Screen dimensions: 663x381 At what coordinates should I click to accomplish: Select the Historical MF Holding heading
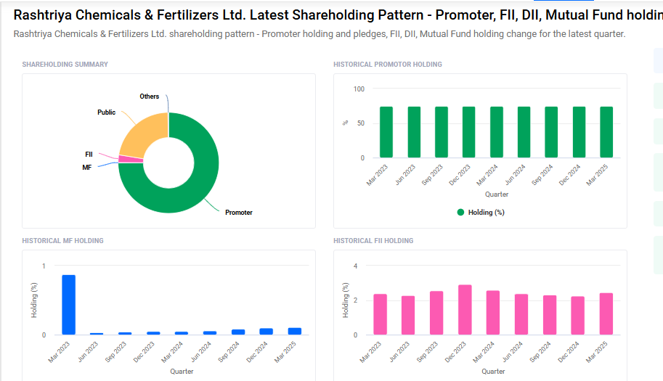(x=62, y=241)
